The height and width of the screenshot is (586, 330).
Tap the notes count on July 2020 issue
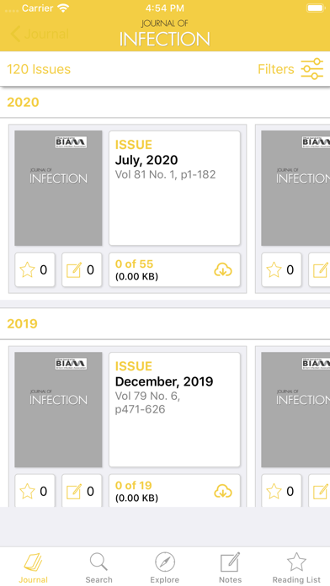pyautogui.click(x=82, y=269)
